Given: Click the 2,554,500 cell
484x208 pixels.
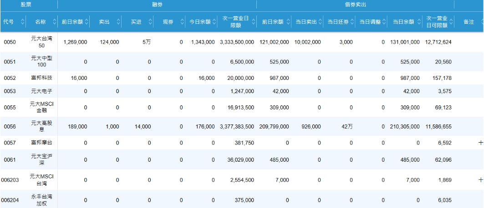Looking at the screenshot, I should click(242, 180).
